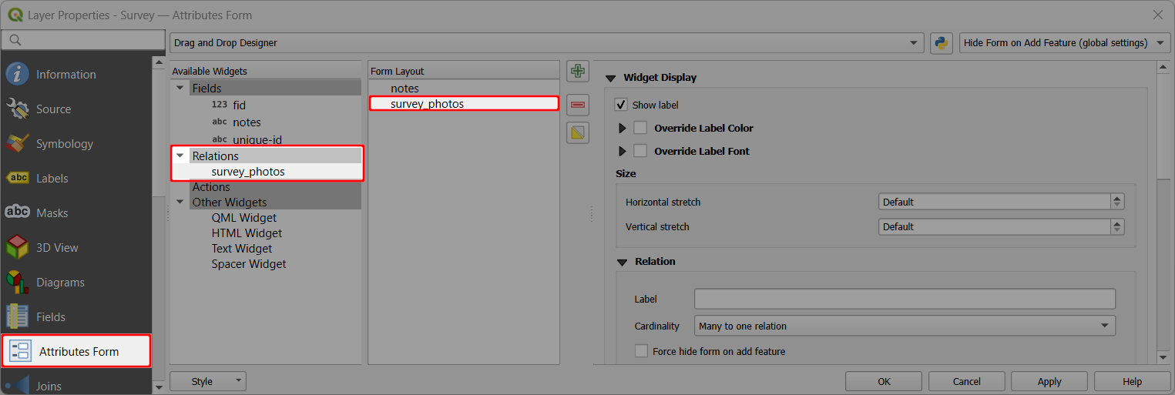Click the properties panel scroll-down arrow
The height and width of the screenshot is (395, 1175).
[x=1163, y=358]
